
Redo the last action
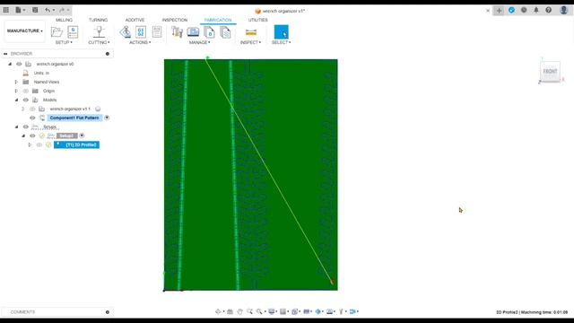tap(62, 10)
